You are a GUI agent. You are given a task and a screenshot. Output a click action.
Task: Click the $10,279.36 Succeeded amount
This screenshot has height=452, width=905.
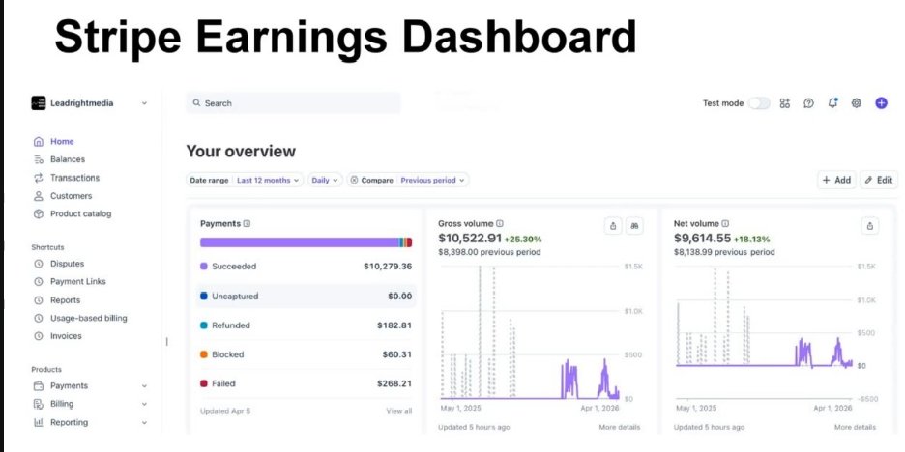coord(388,267)
